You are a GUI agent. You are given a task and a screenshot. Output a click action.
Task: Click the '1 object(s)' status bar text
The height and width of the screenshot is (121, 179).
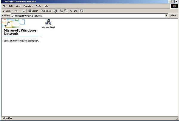pos(7,118)
